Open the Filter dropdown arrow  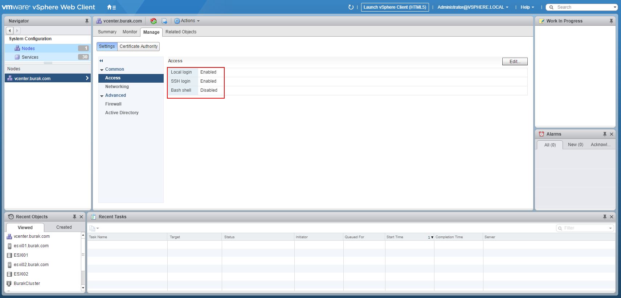pyautogui.click(x=610, y=228)
